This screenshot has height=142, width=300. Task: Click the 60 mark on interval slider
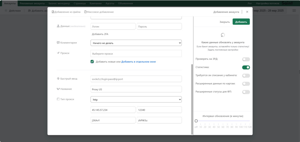pyautogui.click(x=223, y=127)
